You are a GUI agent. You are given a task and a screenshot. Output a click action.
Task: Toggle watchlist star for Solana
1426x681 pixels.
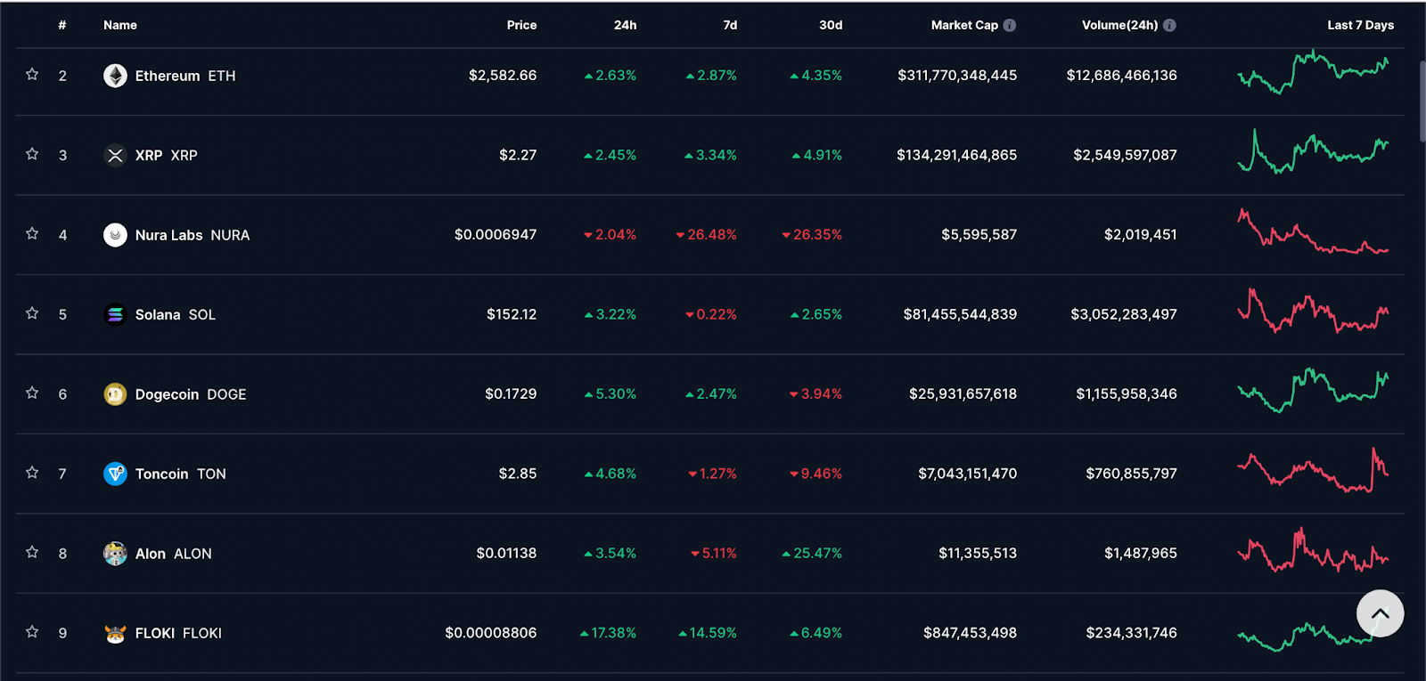pyautogui.click(x=32, y=313)
